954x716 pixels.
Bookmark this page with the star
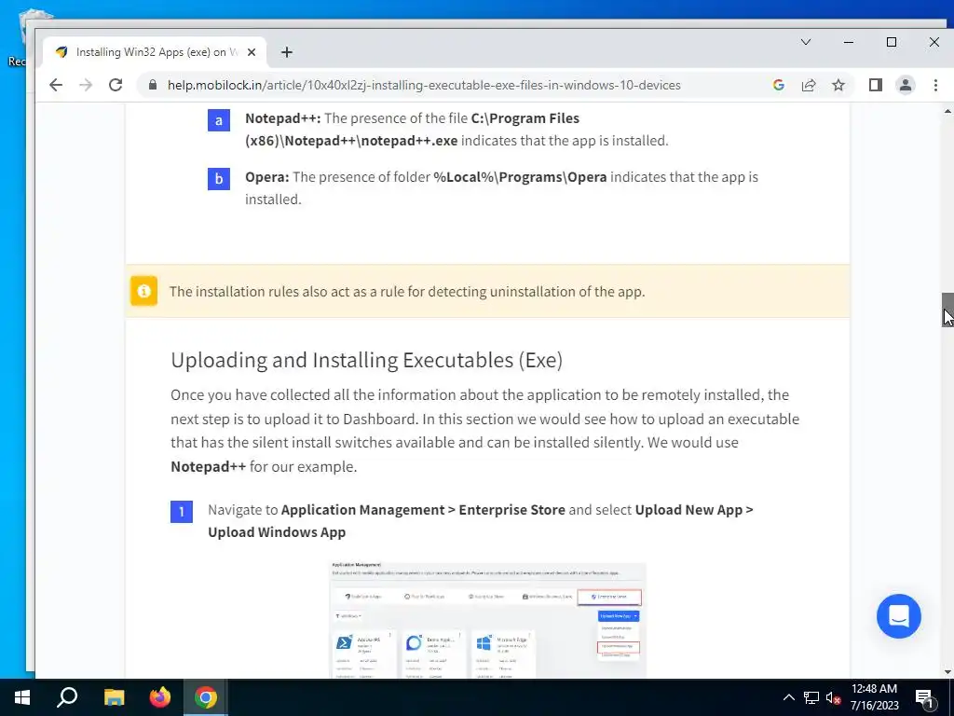coord(838,85)
